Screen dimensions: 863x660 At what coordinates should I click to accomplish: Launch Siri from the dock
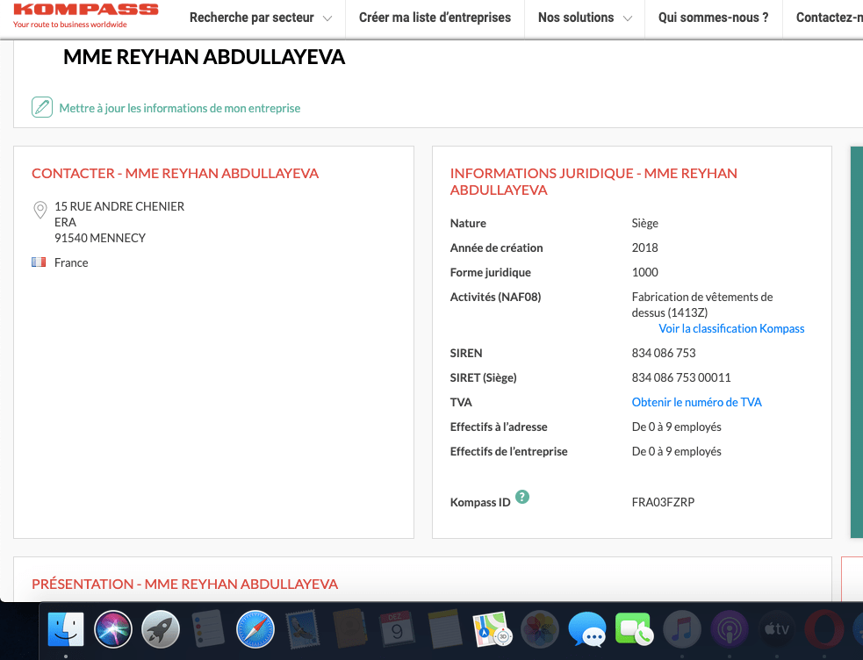click(x=113, y=628)
